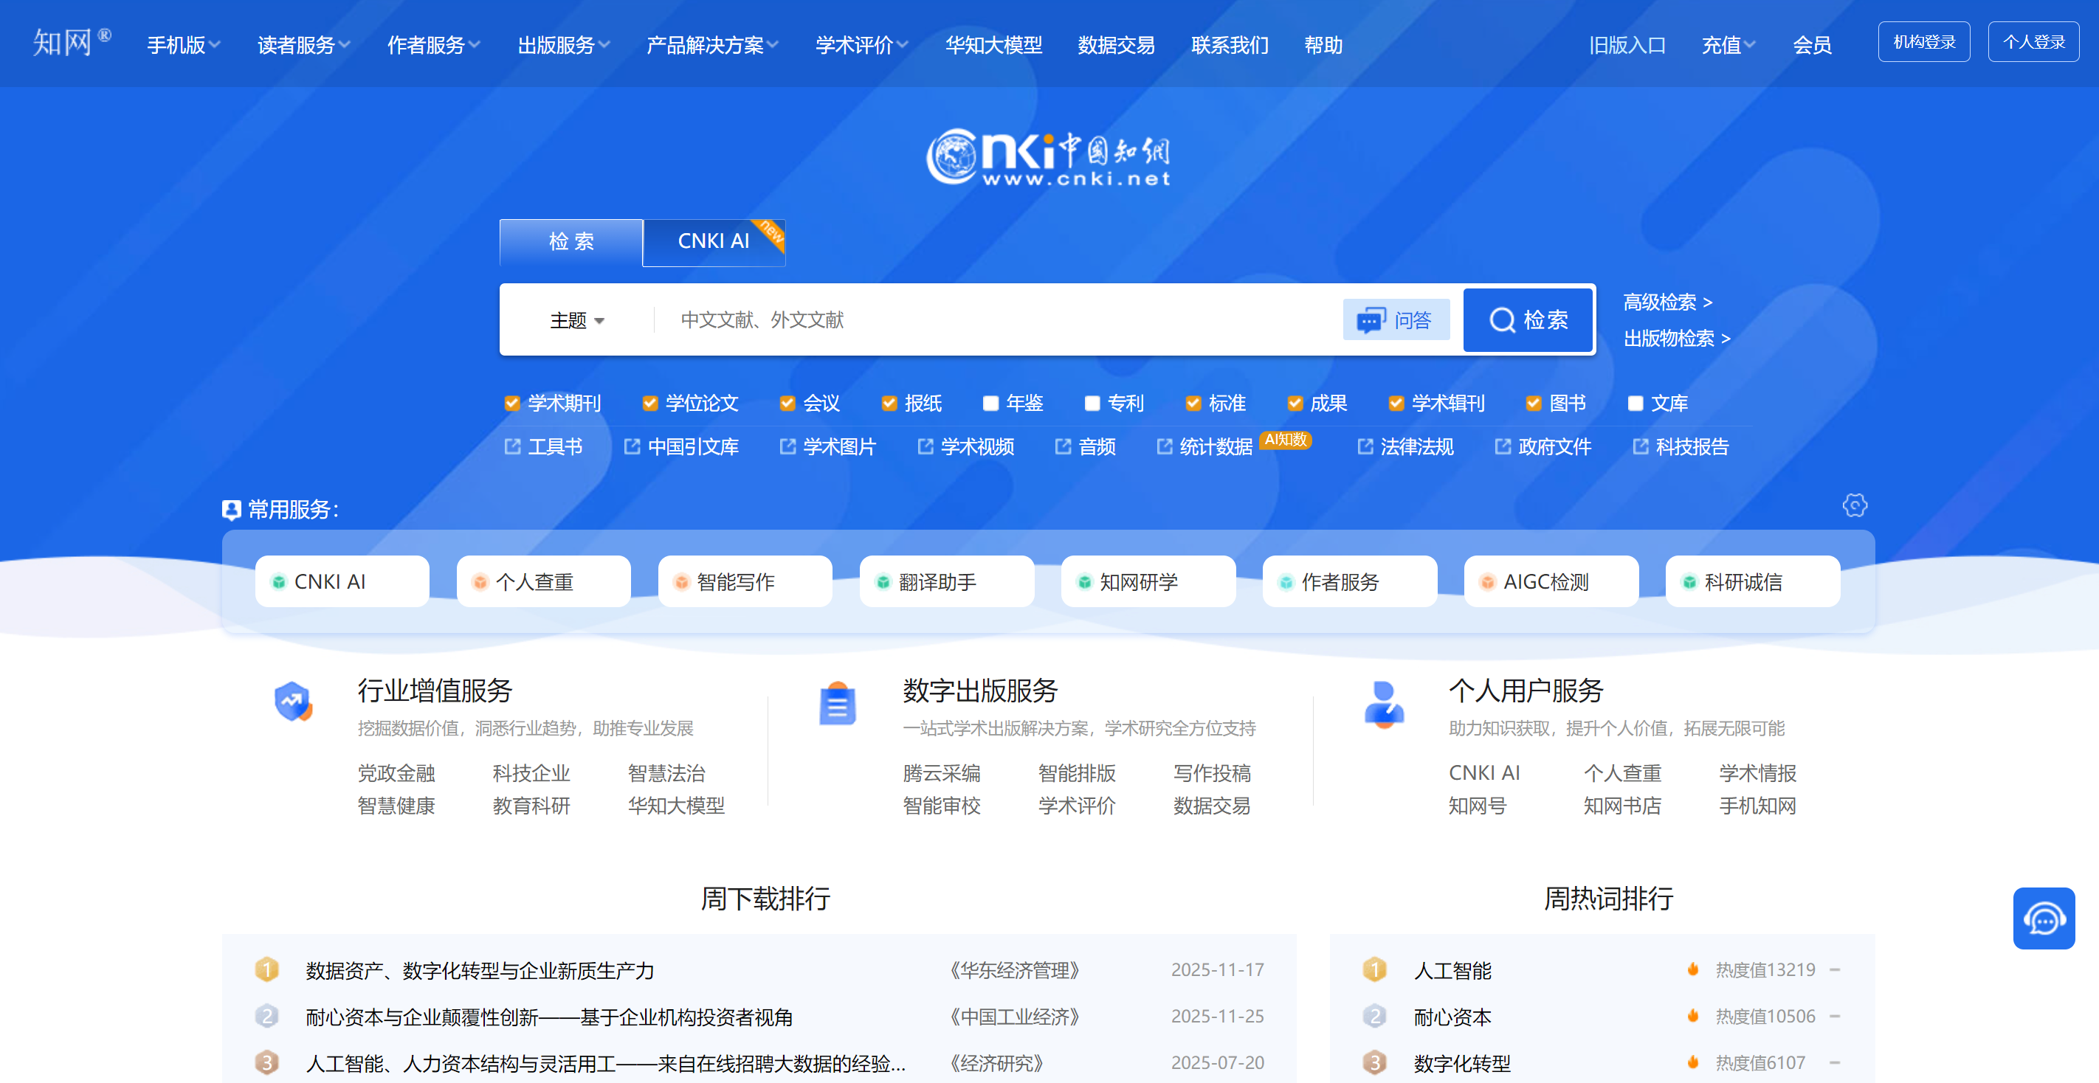Open the 翻译助手 service icon
Screen dimensions: 2099x1083
point(946,581)
